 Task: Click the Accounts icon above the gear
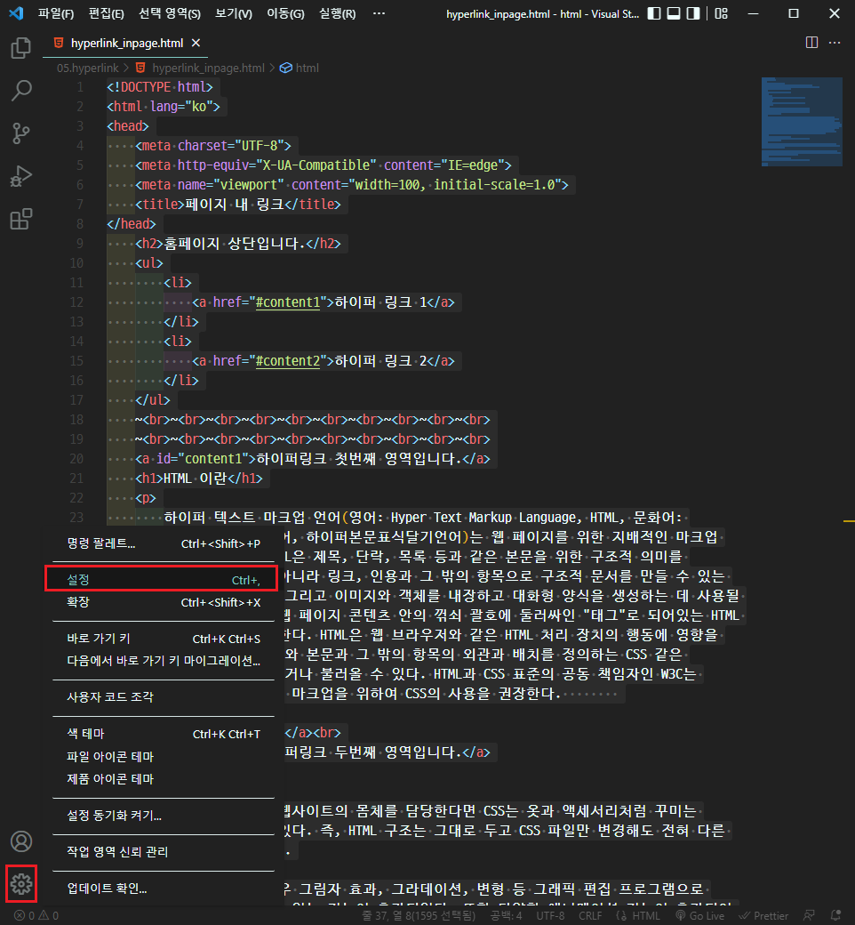coord(20,841)
